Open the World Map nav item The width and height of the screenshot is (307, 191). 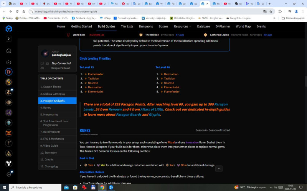click(243, 26)
